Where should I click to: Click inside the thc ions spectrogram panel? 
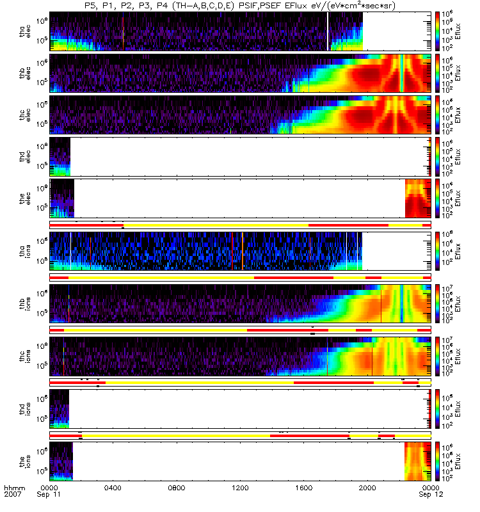(x=241, y=356)
